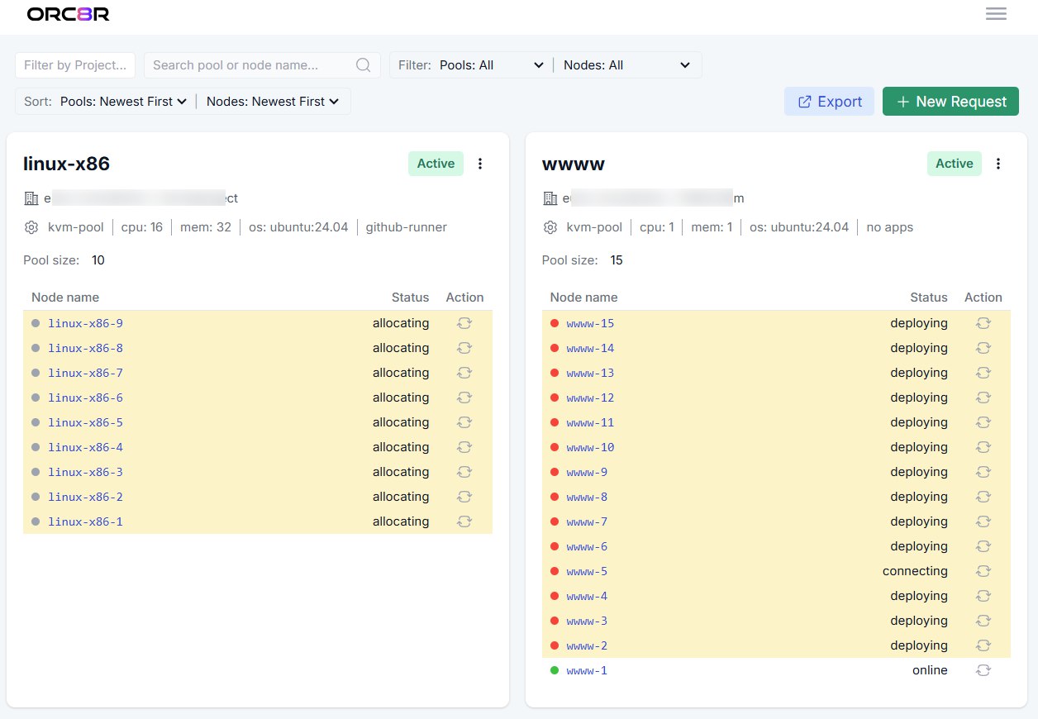The height and width of the screenshot is (719, 1038).
Task: Click the Export button
Action: pyautogui.click(x=829, y=102)
